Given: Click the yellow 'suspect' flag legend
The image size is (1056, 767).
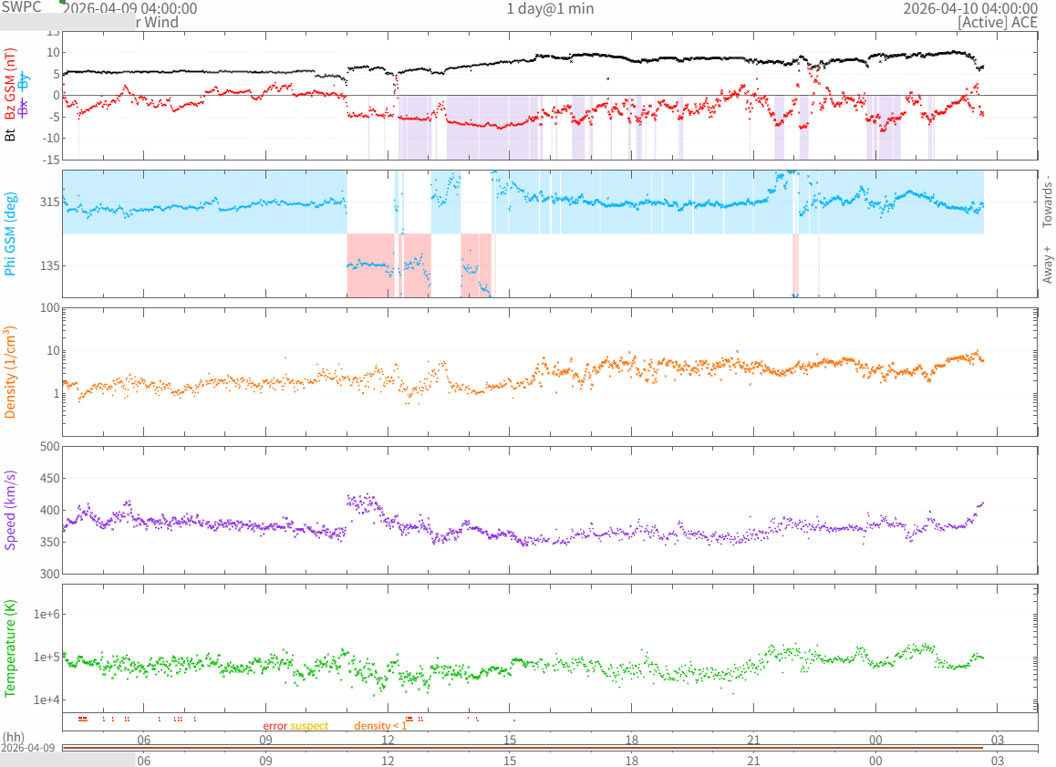Looking at the screenshot, I should [x=309, y=725].
